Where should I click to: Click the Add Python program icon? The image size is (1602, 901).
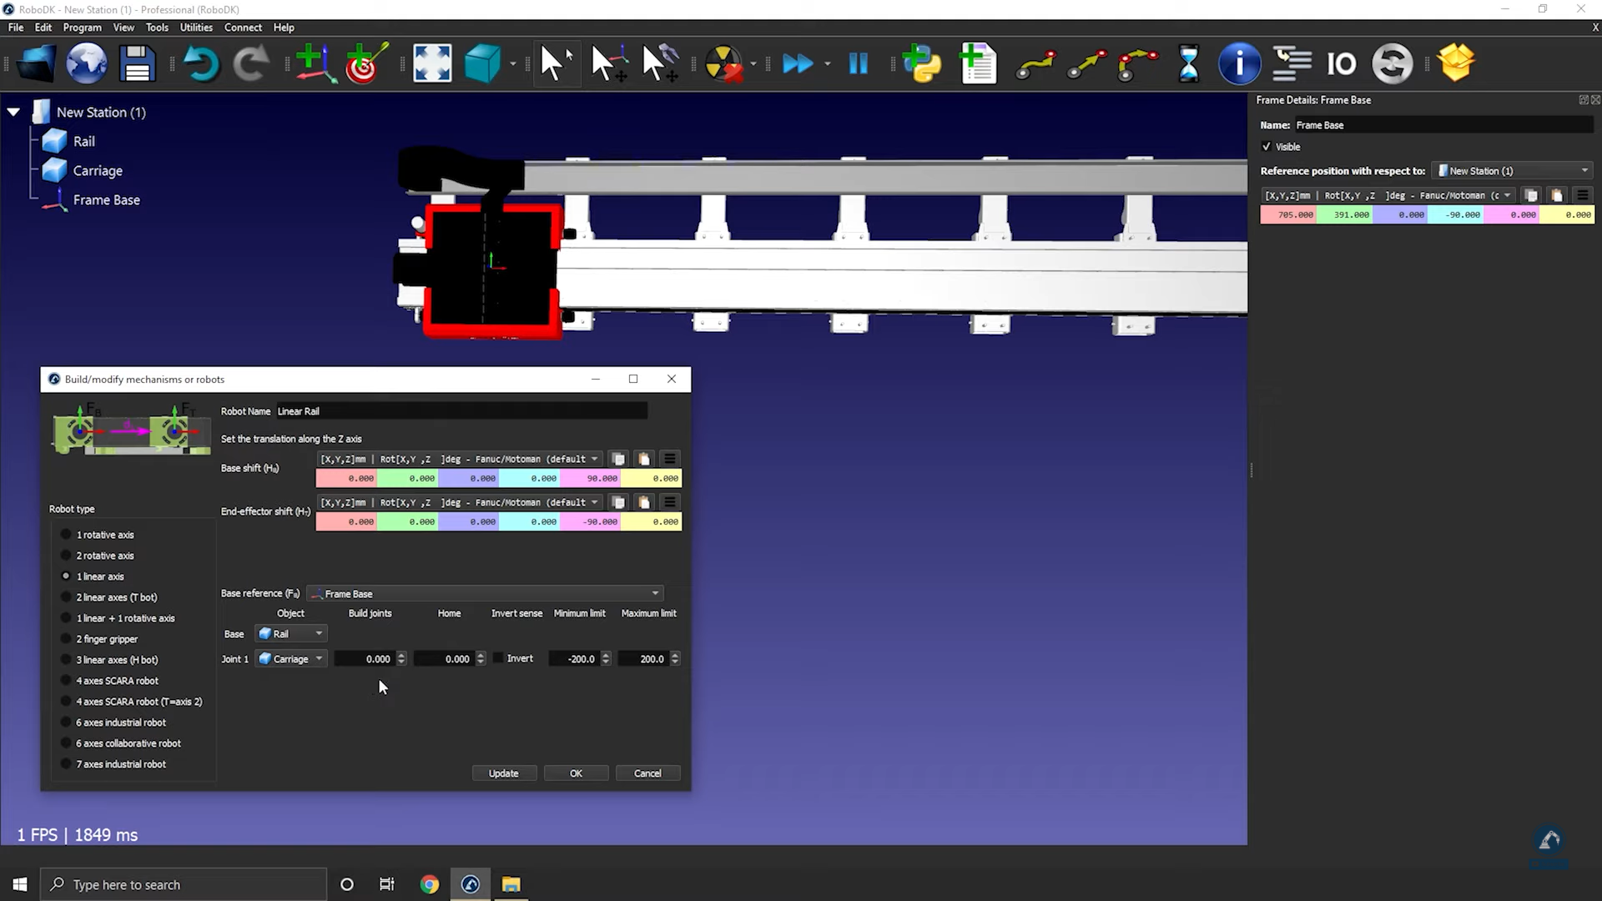click(x=922, y=63)
